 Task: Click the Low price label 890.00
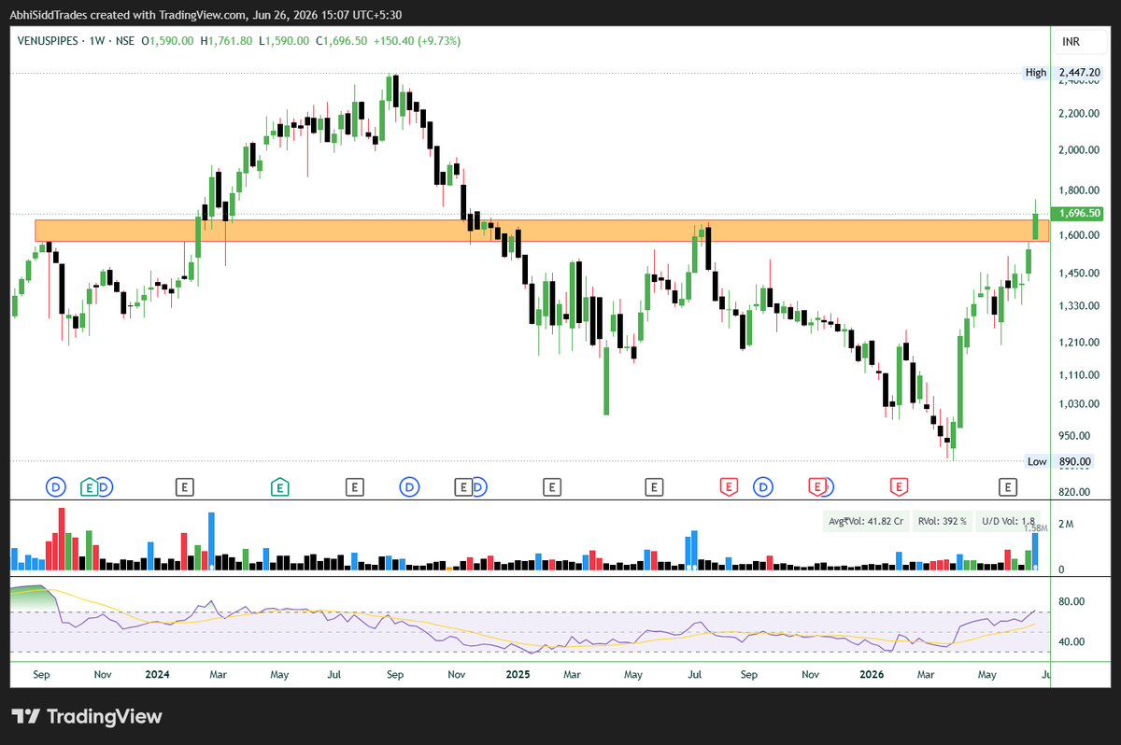1074,461
